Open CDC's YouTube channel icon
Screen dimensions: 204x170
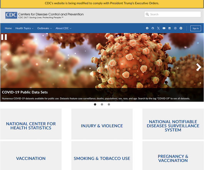[x=164, y=28]
